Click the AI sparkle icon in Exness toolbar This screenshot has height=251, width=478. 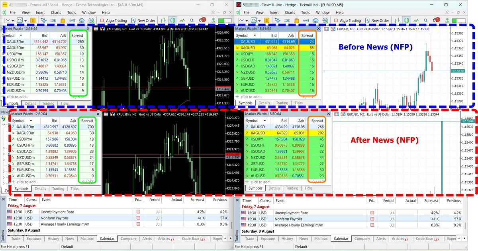(43, 20)
